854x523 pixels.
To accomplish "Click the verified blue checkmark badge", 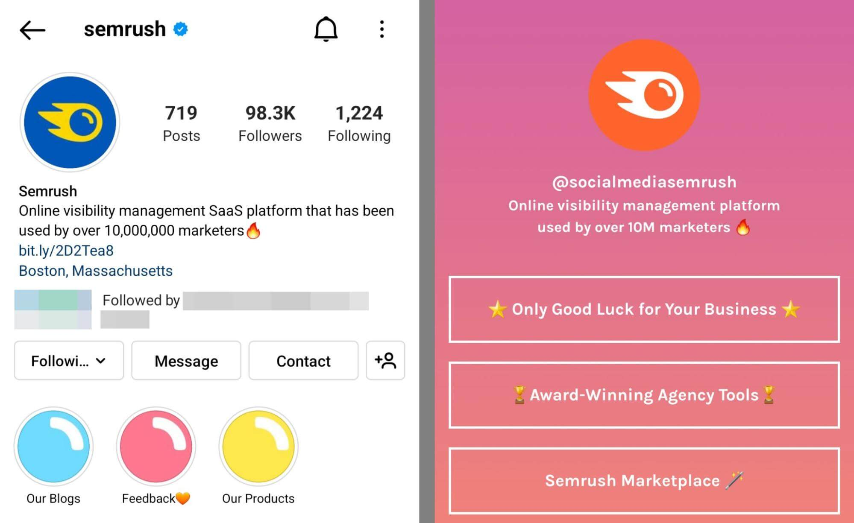I will [180, 28].
